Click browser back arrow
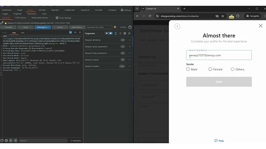The width and height of the screenshot is (266, 149). click(x=137, y=16)
